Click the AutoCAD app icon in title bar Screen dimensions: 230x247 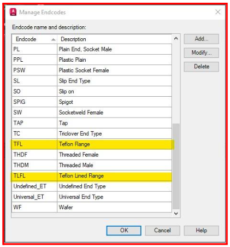[13, 12]
